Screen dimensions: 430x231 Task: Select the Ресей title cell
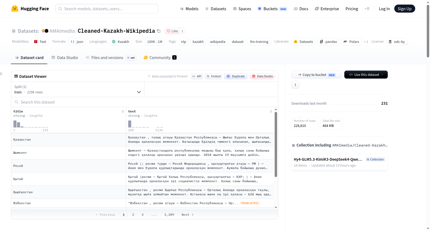69,166
